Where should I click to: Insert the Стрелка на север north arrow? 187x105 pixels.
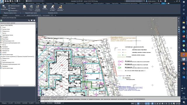click(x=52, y=8)
